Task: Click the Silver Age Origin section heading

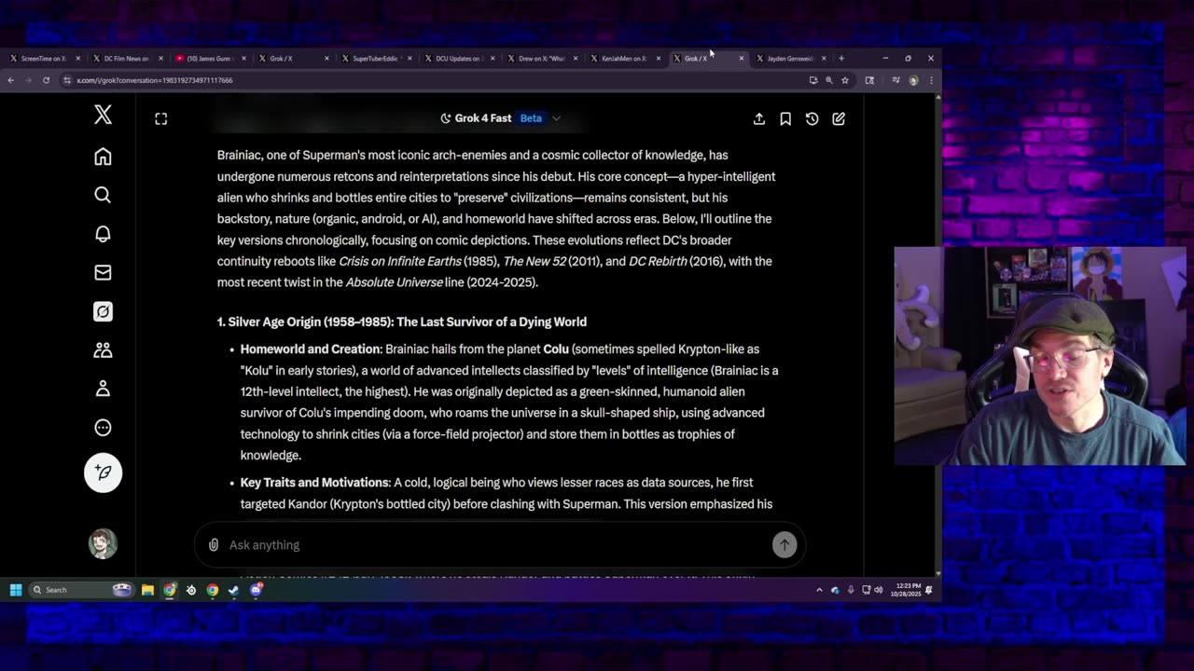Action: point(402,322)
